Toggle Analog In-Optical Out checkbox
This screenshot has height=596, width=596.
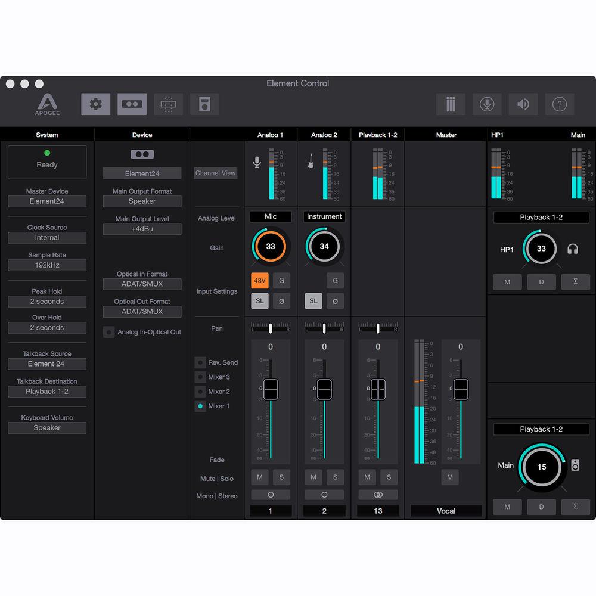(x=109, y=333)
